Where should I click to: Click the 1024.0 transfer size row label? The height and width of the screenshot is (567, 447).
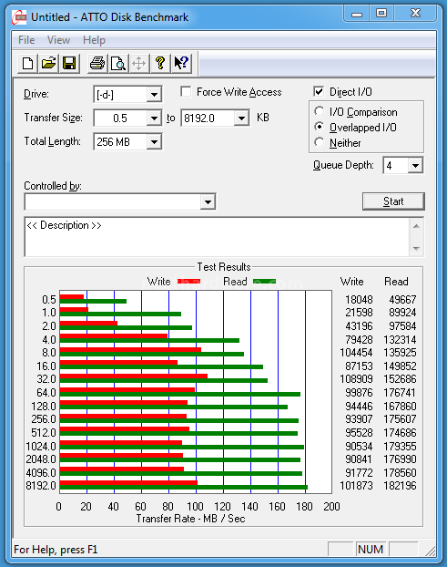coord(41,447)
